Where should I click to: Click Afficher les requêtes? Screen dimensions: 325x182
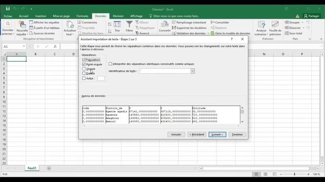pos(44,22)
